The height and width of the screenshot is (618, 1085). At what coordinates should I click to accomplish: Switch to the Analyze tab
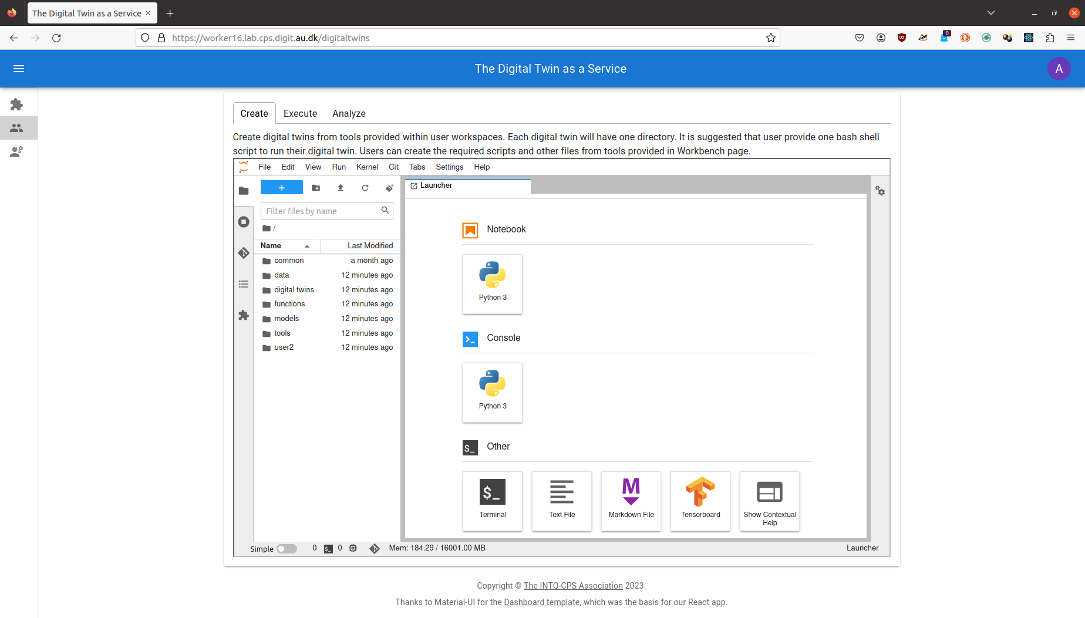pos(349,113)
